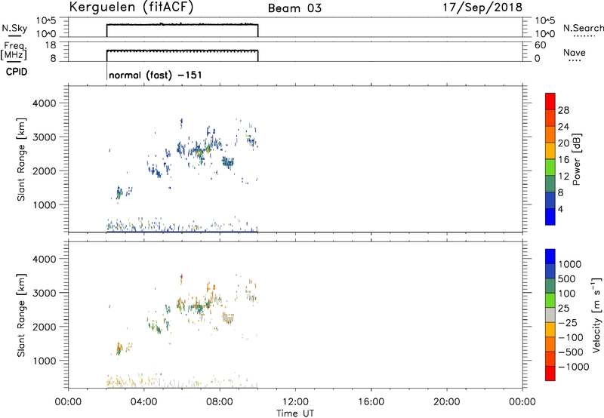The height and width of the screenshot is (418, 604).
Task: Pick the yellow Power colorbar segment between 16 and 20
Action: pos(550,151)
